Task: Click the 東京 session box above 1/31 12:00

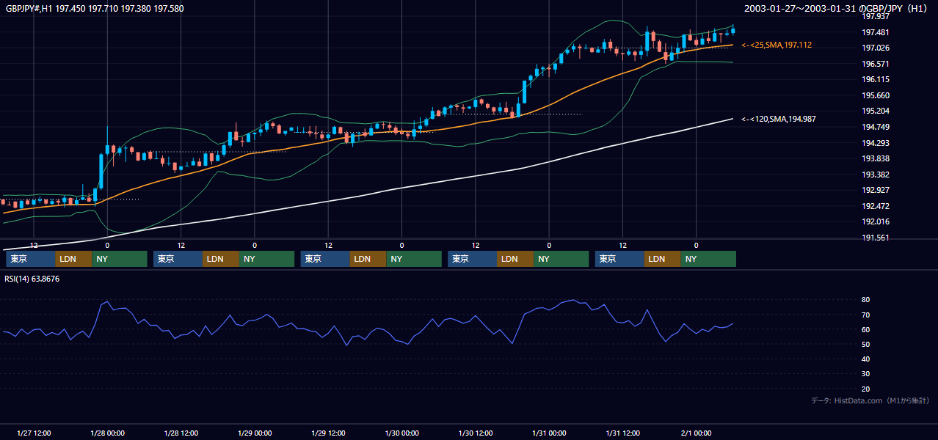Action: (620, 259)
